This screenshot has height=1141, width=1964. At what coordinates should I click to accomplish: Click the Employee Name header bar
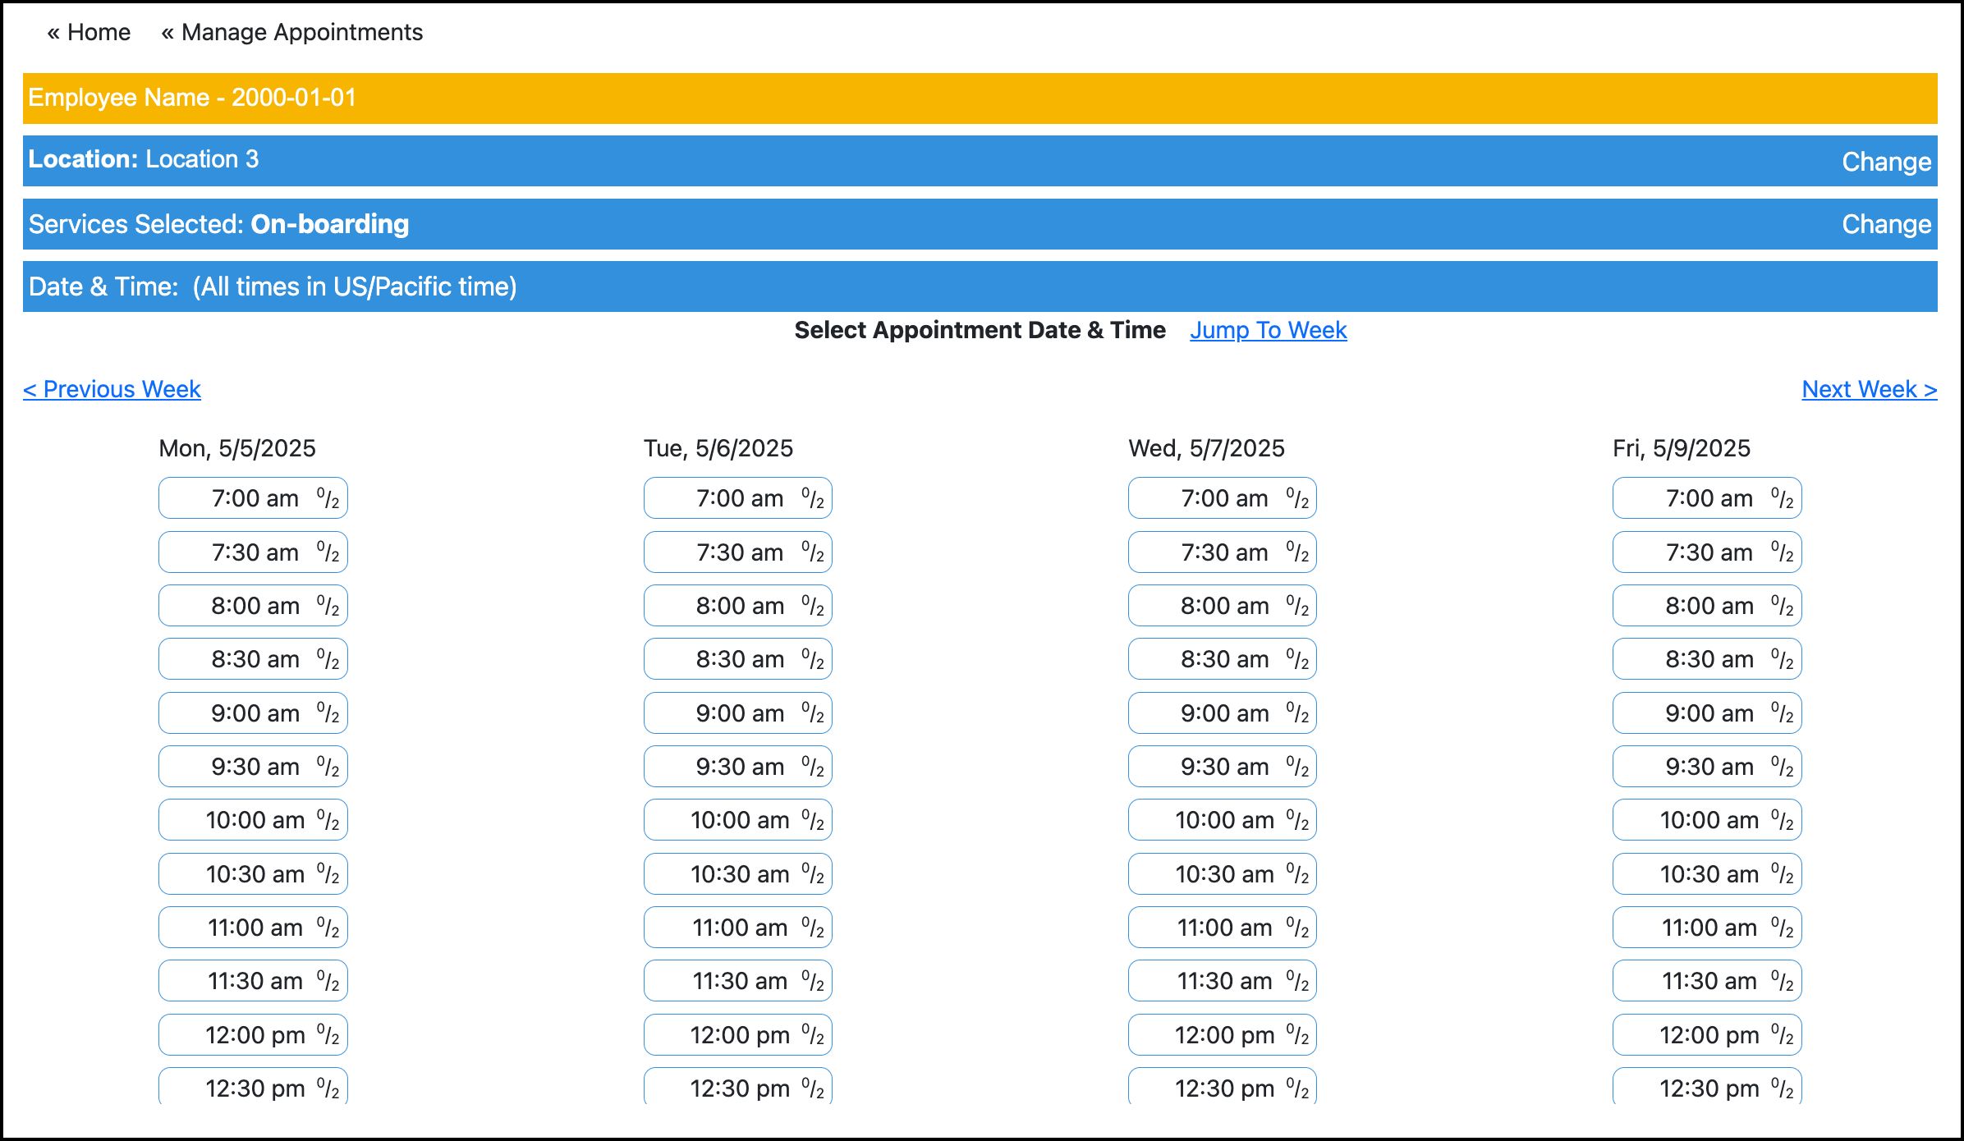[x=980, y=98]
